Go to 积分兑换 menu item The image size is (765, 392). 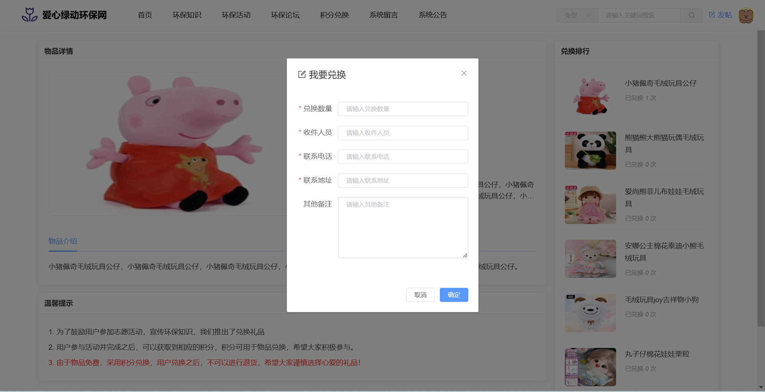pos(334,15)
